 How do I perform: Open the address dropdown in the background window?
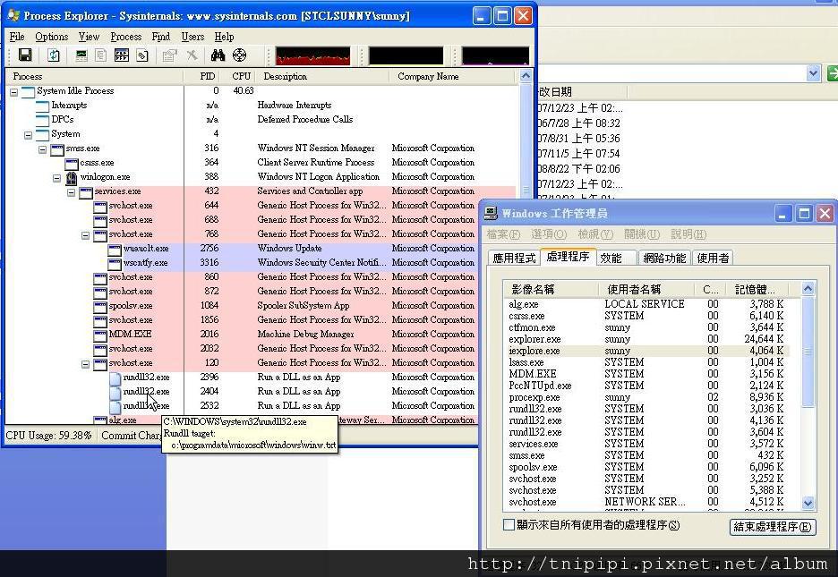point(814,73)
